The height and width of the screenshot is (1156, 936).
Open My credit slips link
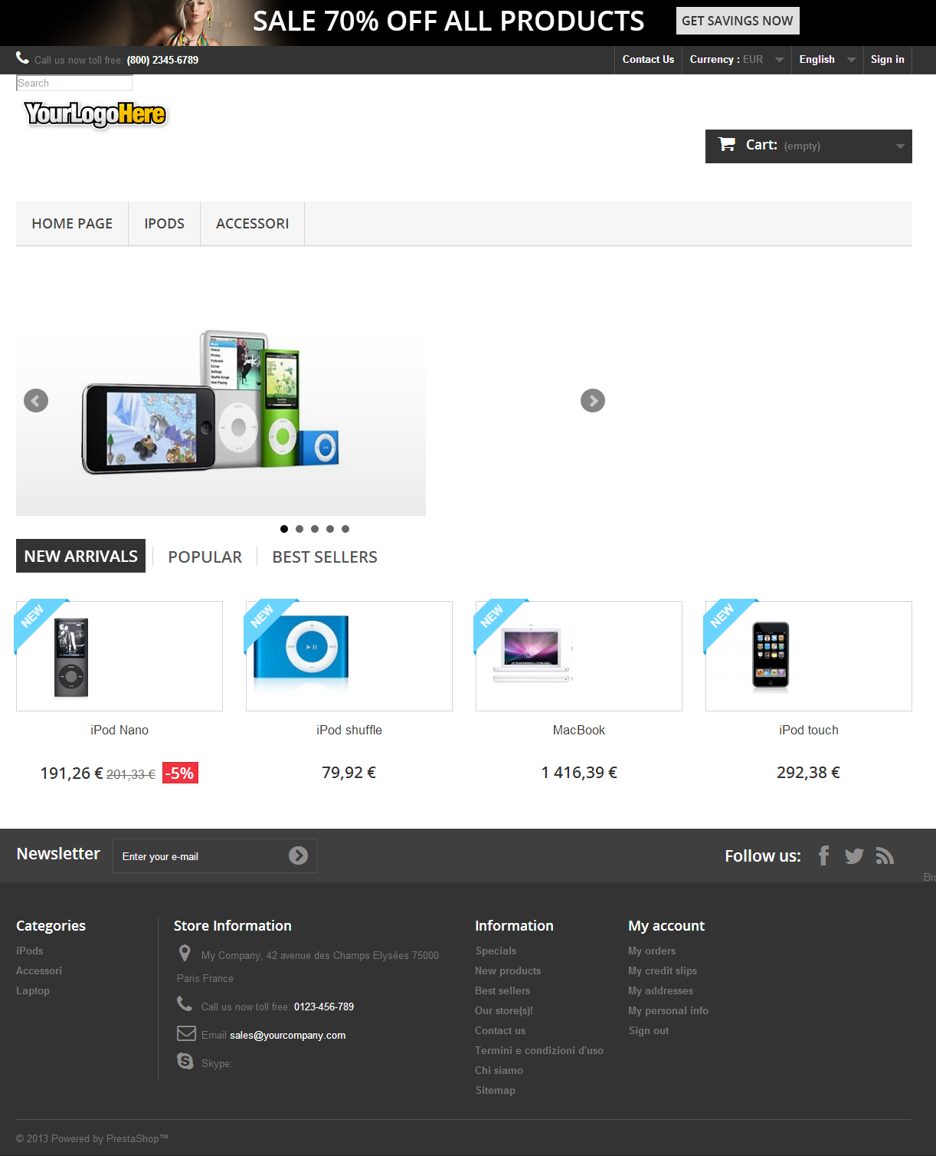[x=663, y=970]
